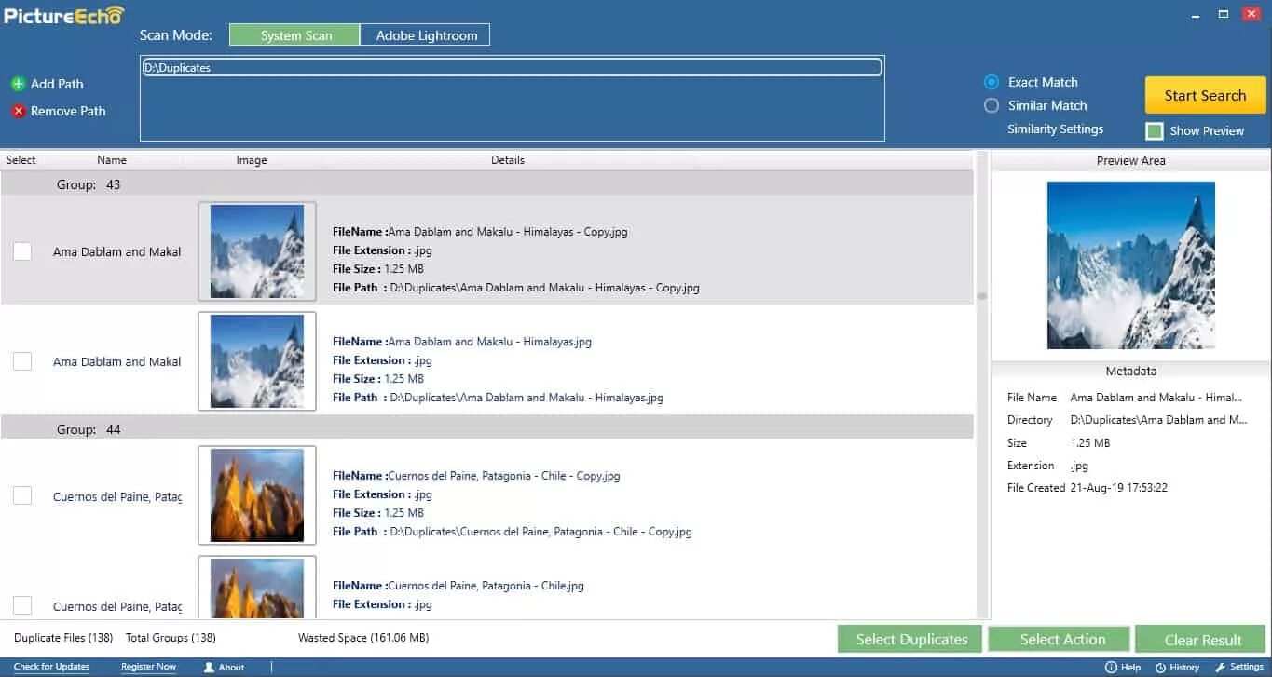Open thumbnail of Himalayas.jpg
This screenshot has width=1272, height=677.
[257, 361]
